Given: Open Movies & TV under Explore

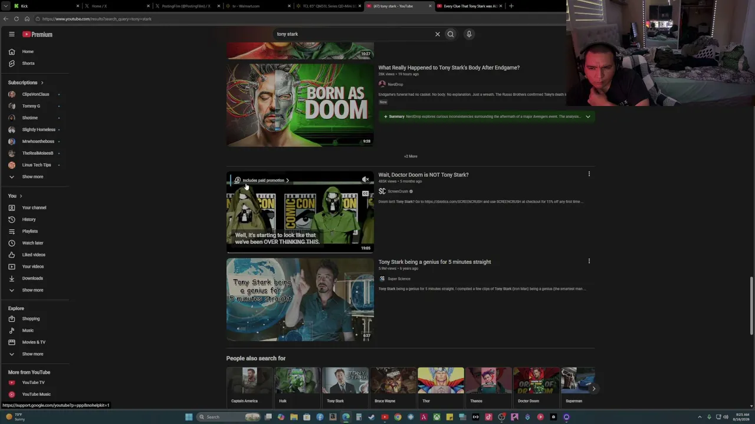Looking at the screenshot, I should 34,342.
